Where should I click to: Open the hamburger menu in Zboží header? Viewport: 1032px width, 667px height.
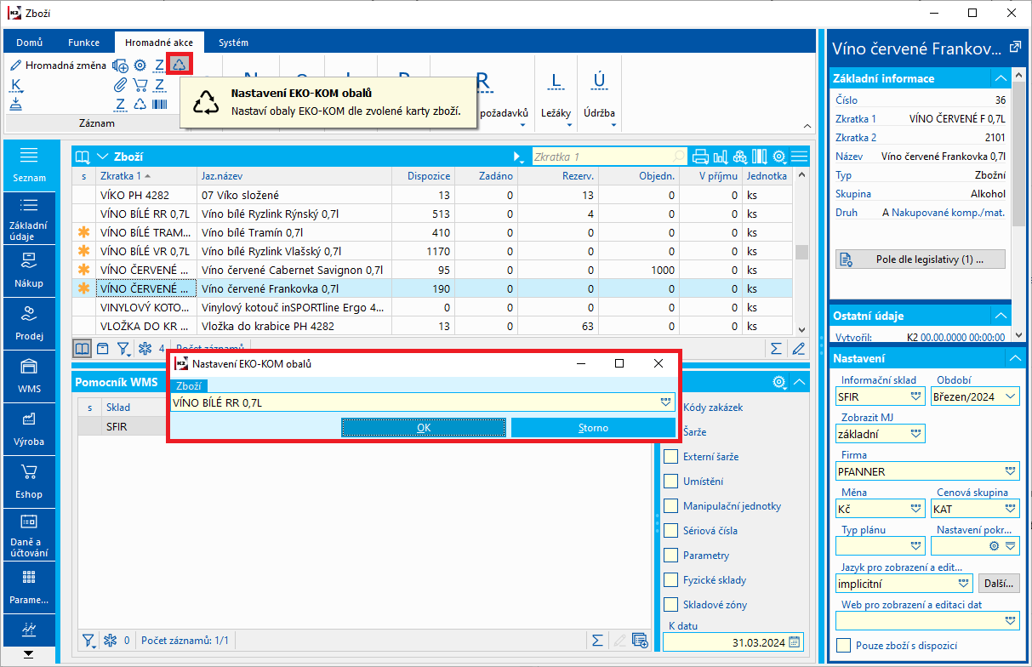click(799, 157)
